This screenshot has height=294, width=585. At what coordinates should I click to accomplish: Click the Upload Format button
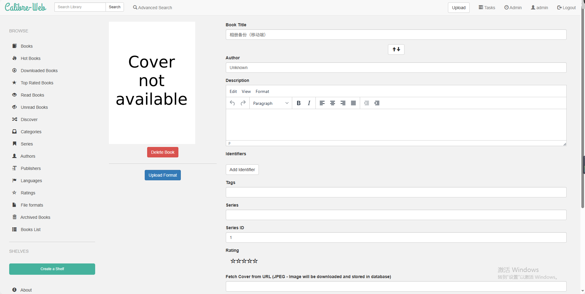(x=163, y=175)
